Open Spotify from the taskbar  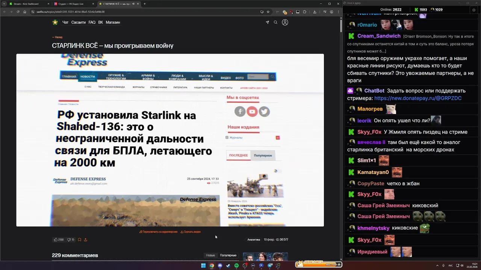tap(236, 265)
